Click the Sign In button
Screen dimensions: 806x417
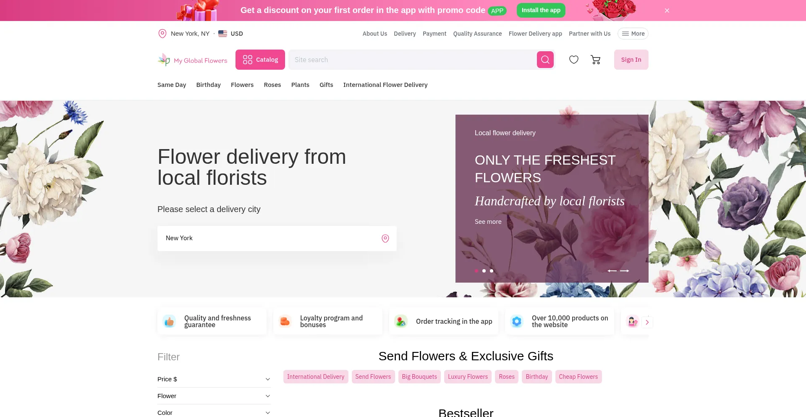click(x=631, y=60)
